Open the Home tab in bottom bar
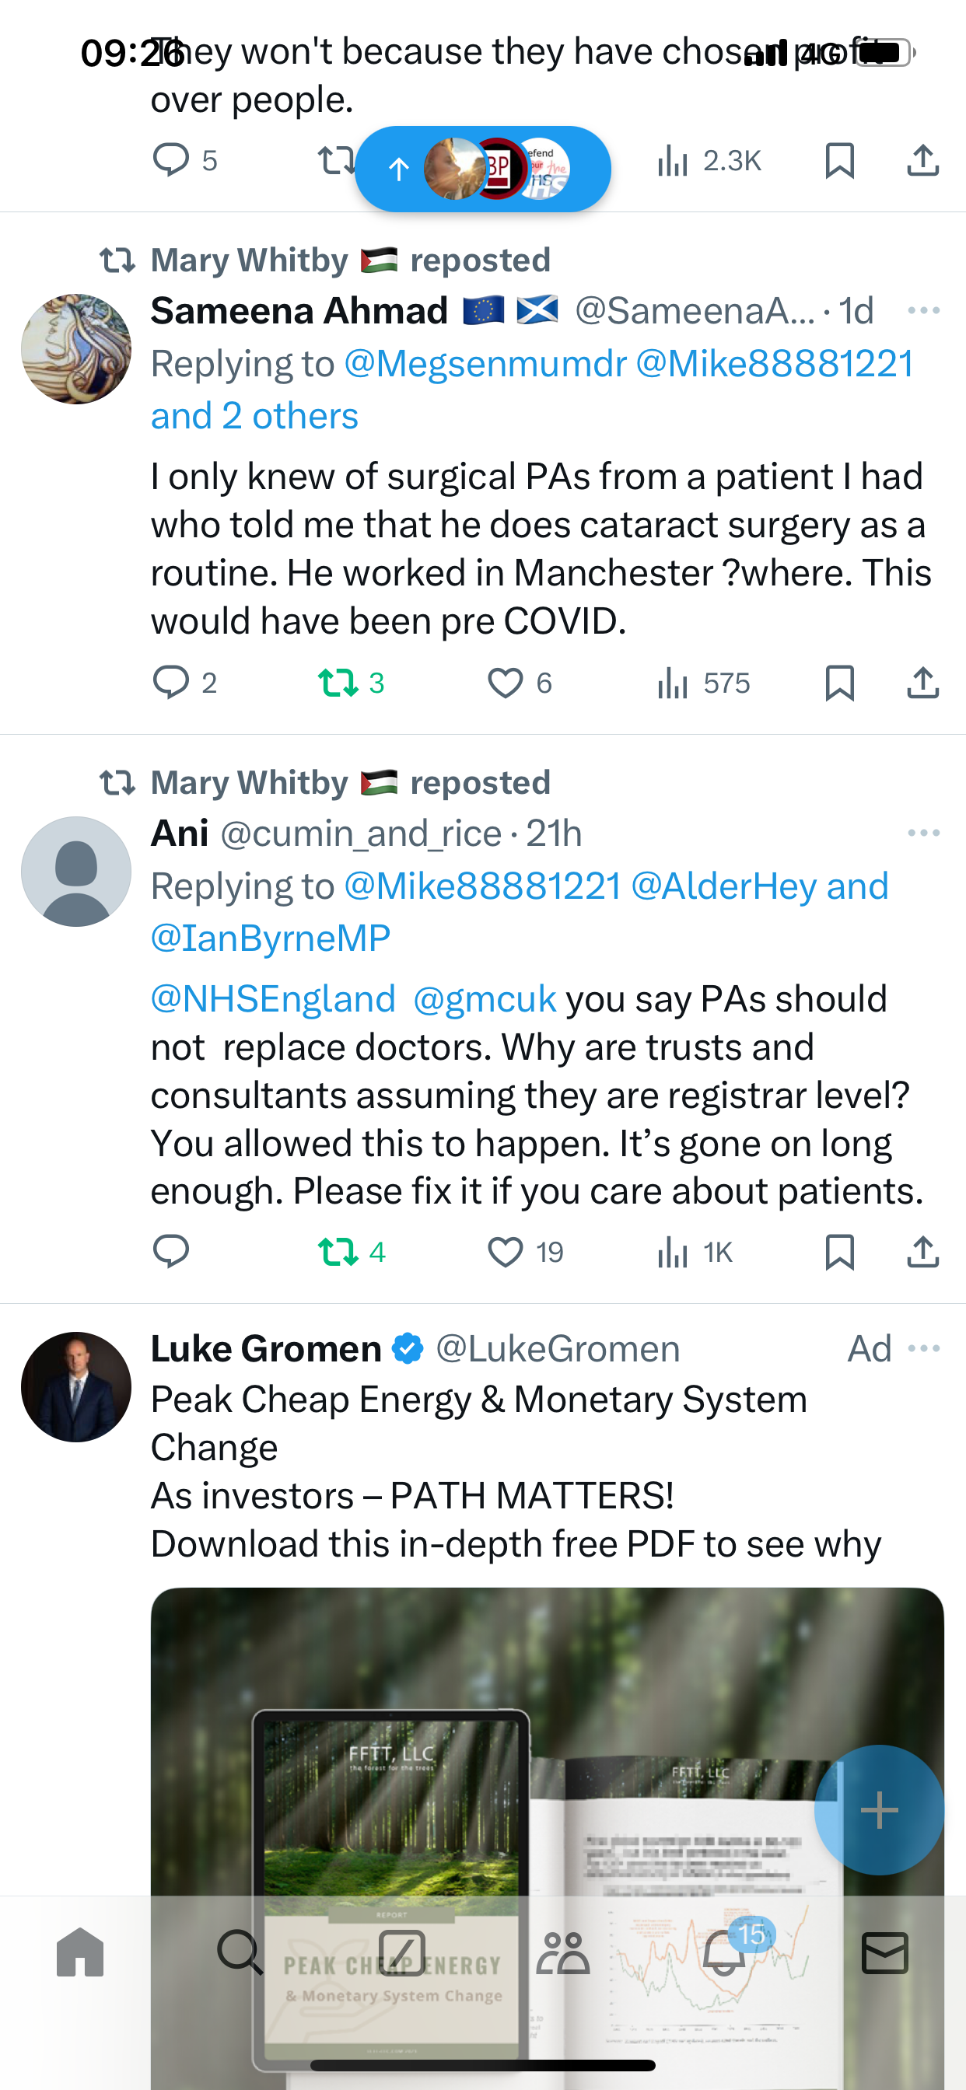Viewport: 966px width, 2090px height. tap(80, 1952)
